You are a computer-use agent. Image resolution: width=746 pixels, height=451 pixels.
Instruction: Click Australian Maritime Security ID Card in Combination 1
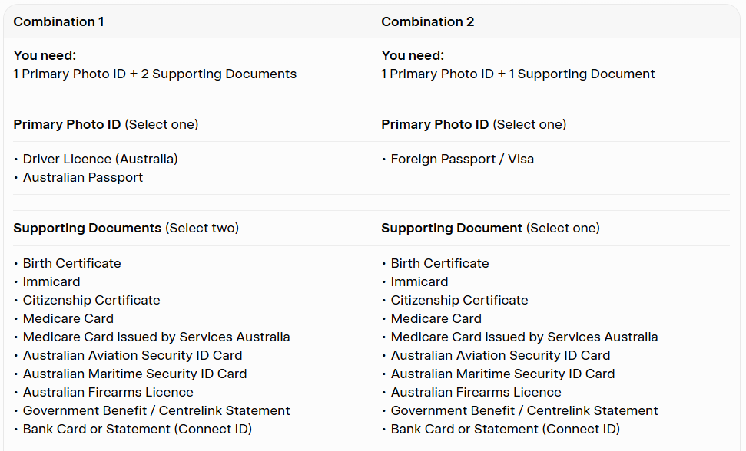pyautogui.click(x=134, y=374)
